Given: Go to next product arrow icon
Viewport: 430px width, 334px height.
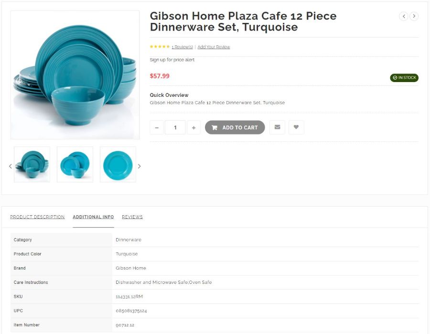Looking at the screenshot, I should (x=414, y=16).
